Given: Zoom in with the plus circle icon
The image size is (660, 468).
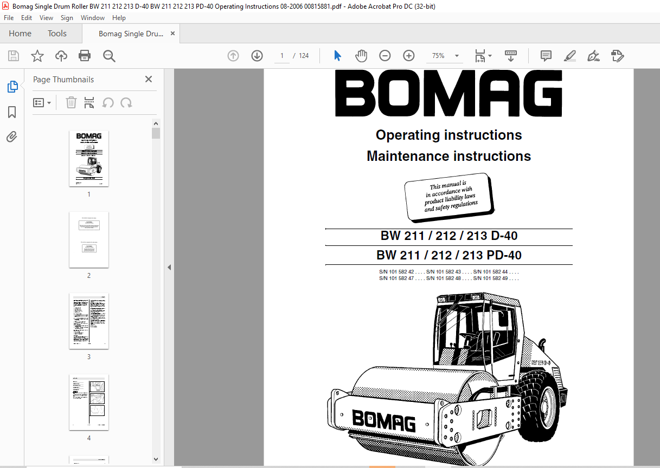Looking at the screenshot, I should (409, 56).
